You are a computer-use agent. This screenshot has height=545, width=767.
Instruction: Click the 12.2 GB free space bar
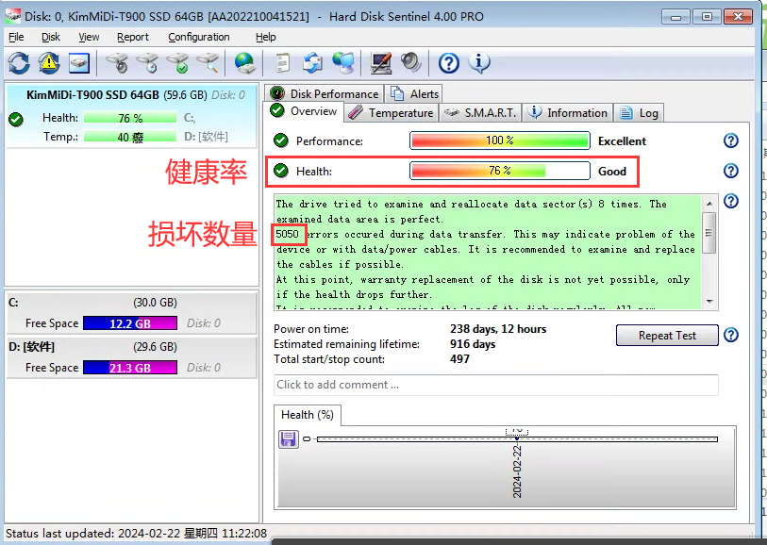tap(130, 323)
